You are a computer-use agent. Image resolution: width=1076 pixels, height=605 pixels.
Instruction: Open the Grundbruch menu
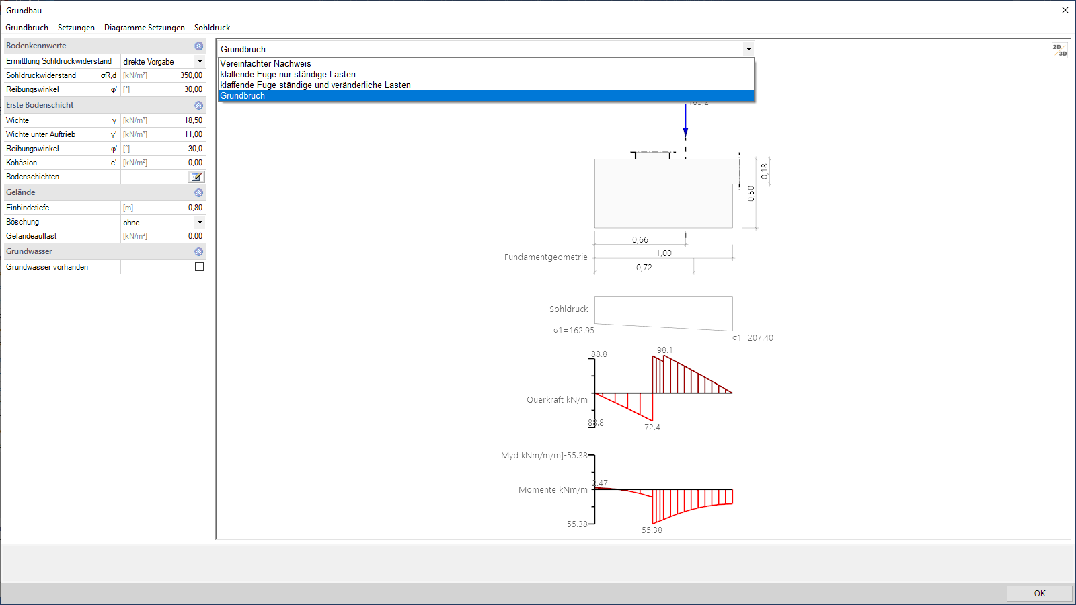[x=27, y=28]
